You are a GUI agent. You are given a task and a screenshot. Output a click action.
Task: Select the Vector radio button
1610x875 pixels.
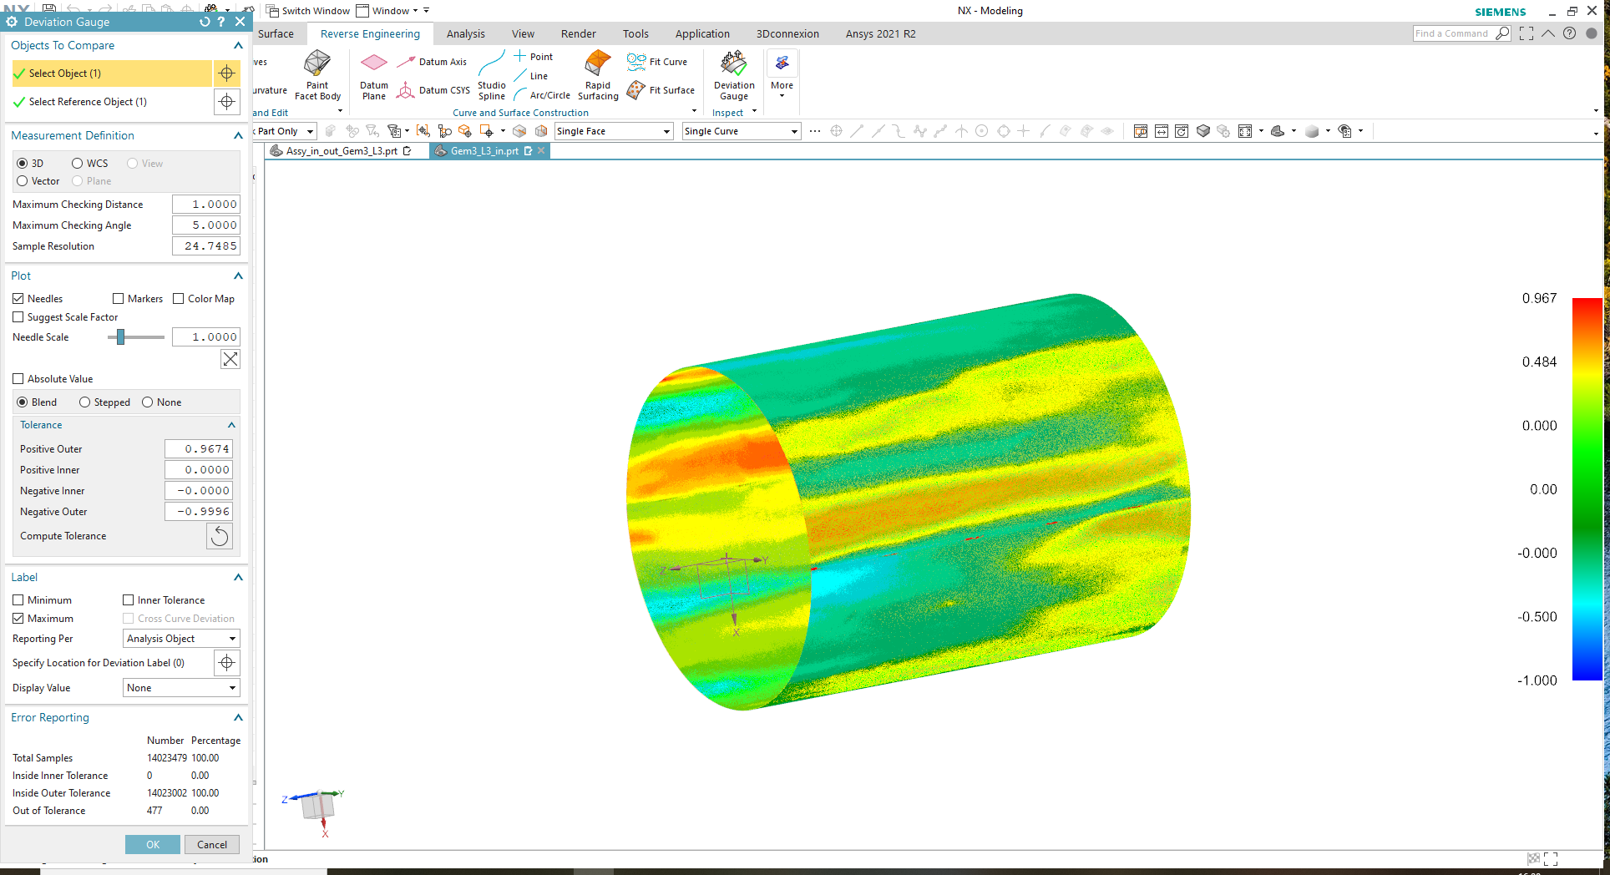point(23,181)
